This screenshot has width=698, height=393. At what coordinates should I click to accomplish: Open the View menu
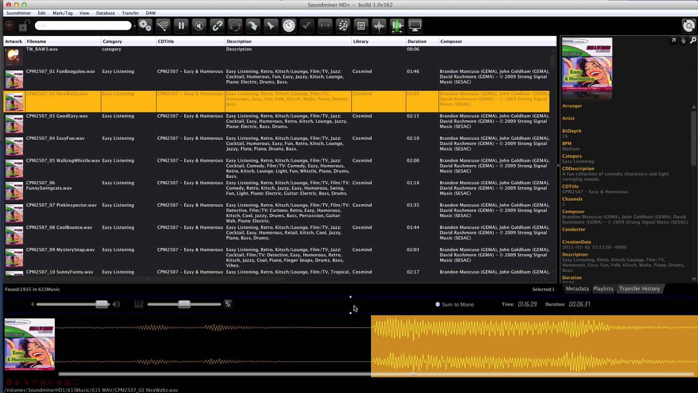pos(85,13)
